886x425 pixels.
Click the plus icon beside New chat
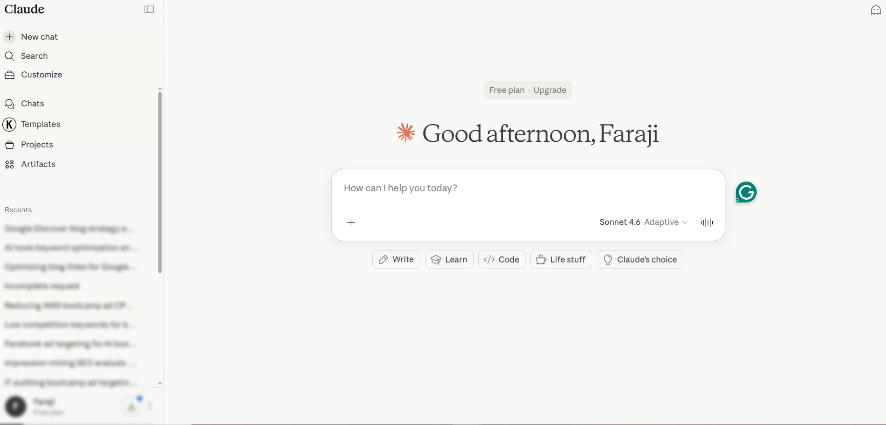(x=9, y=37)
